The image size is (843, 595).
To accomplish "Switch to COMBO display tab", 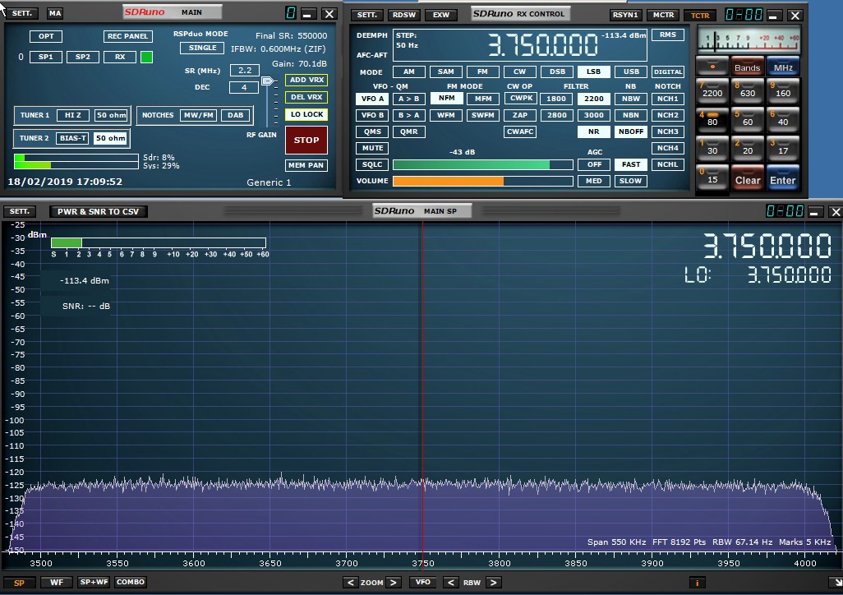I will click(131, 582).
